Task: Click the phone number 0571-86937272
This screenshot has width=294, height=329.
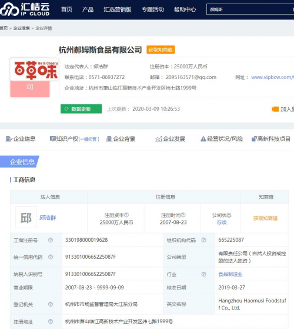Action: (106, 77)
